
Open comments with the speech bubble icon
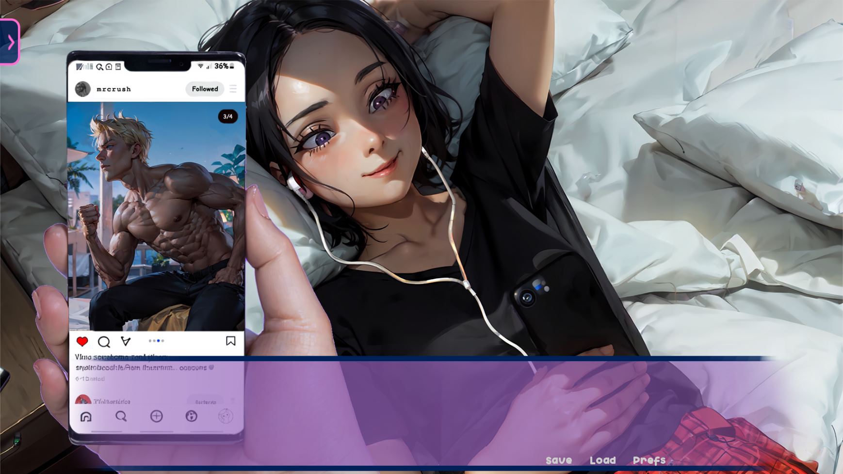coord(104,342)
